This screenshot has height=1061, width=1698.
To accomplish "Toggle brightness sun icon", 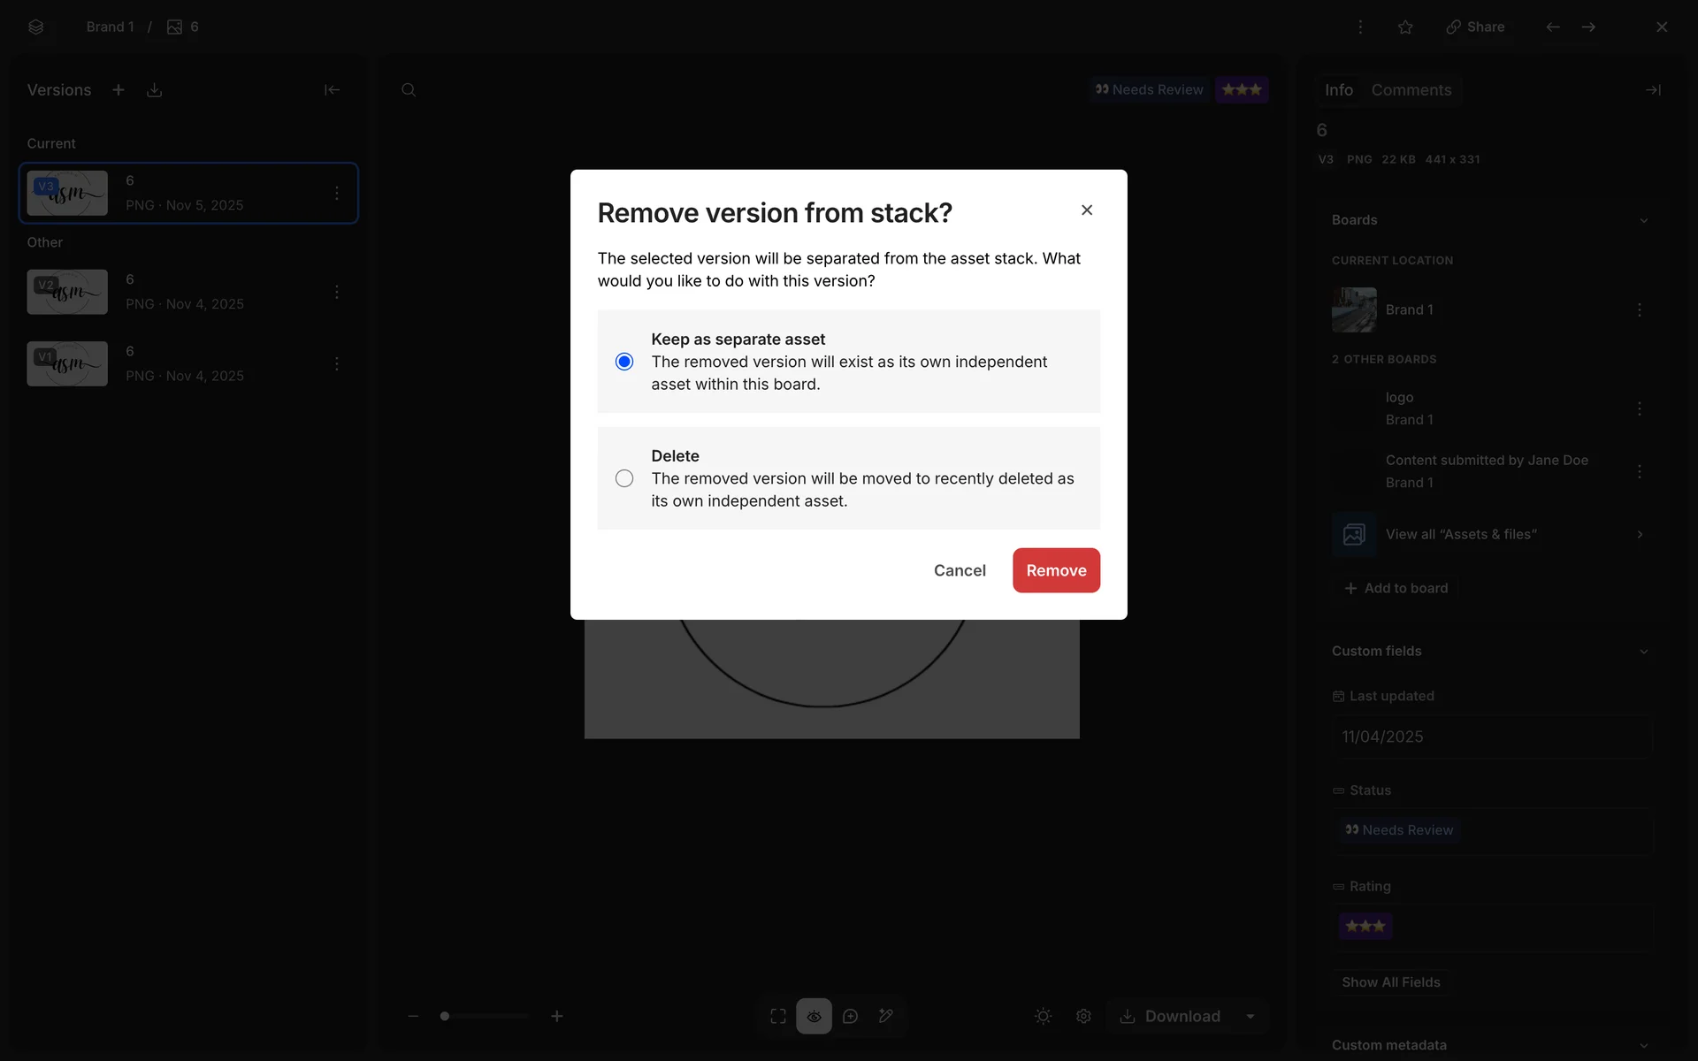I will [x=1044, y=1016].
